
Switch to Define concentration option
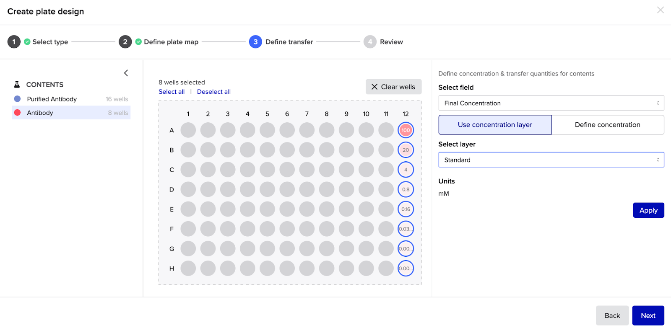click(607, 125)
